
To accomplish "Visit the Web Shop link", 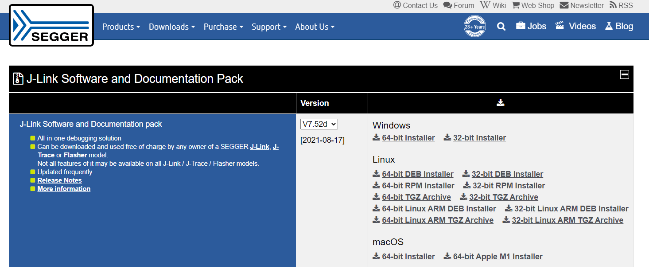I will pos(533,5).
